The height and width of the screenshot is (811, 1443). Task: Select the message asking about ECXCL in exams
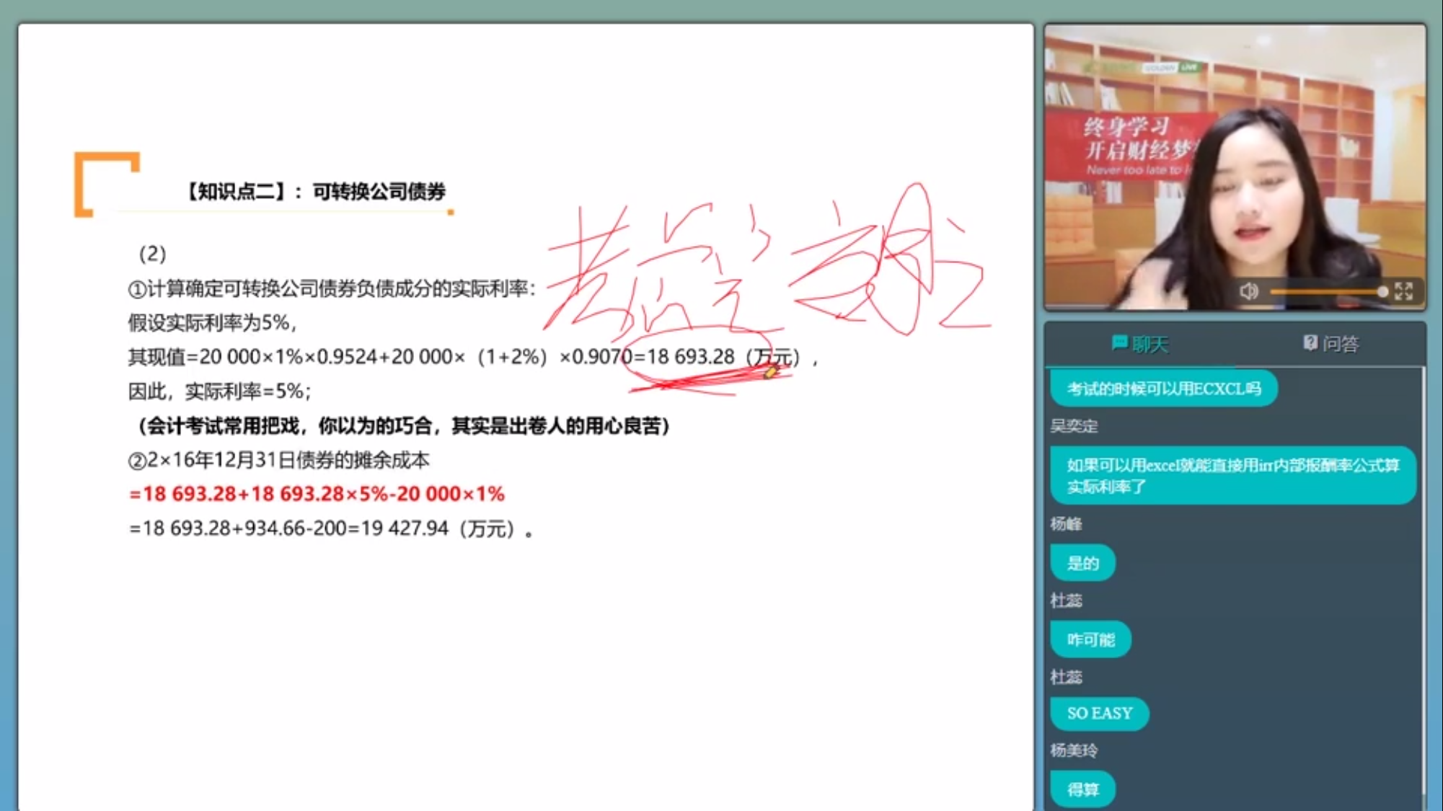click(x=1163, y=389)
